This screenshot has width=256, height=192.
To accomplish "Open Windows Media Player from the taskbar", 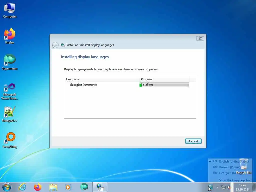I will (68, 187).
